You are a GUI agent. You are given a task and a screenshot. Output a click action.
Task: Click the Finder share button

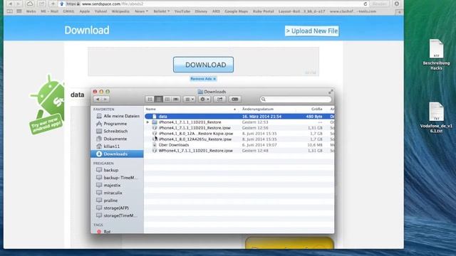[220, 100]
